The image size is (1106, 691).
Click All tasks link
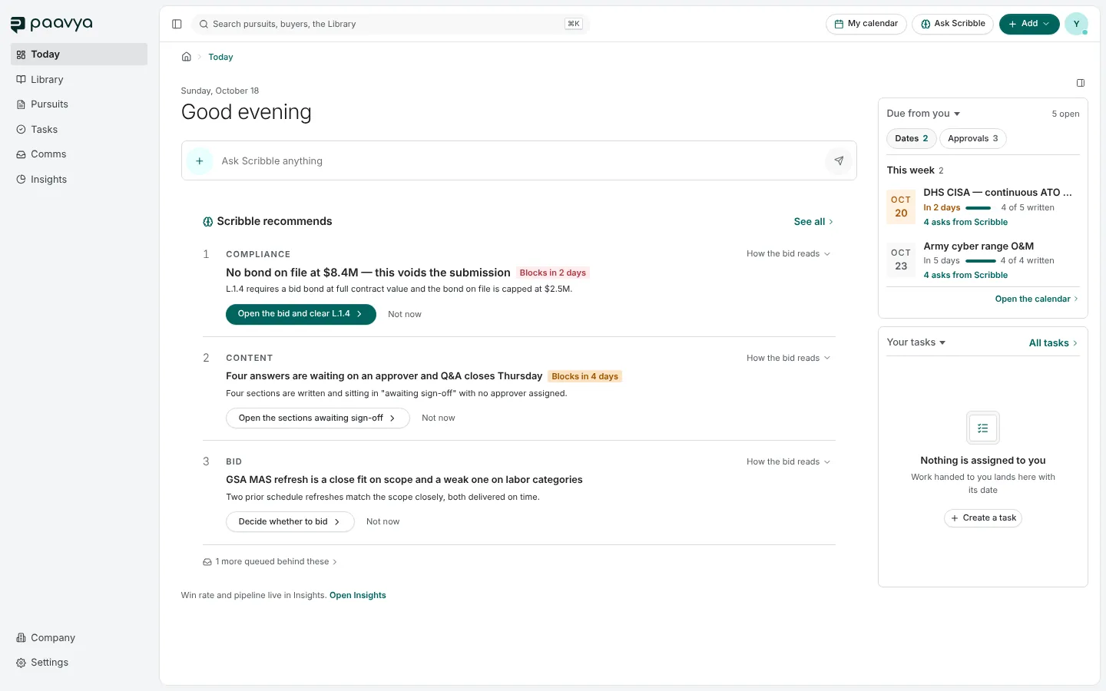click(x=1053, y=343)
